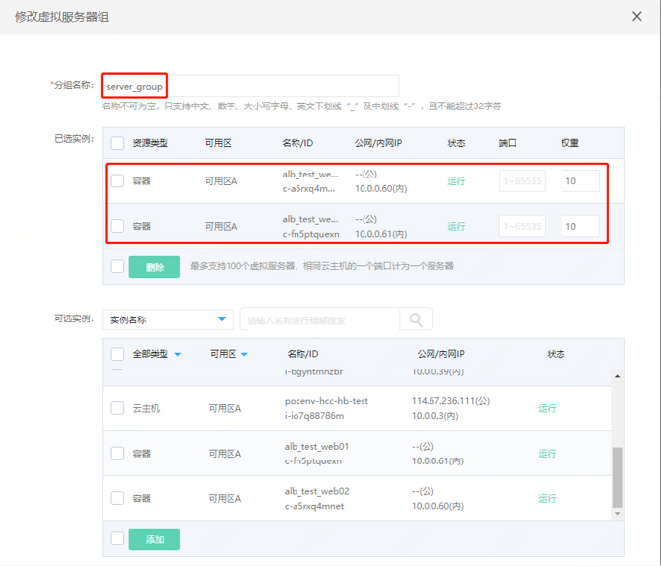Click 运行 status in first selected row
Viewport: 661px width, 566px height.
coord(456,181)
